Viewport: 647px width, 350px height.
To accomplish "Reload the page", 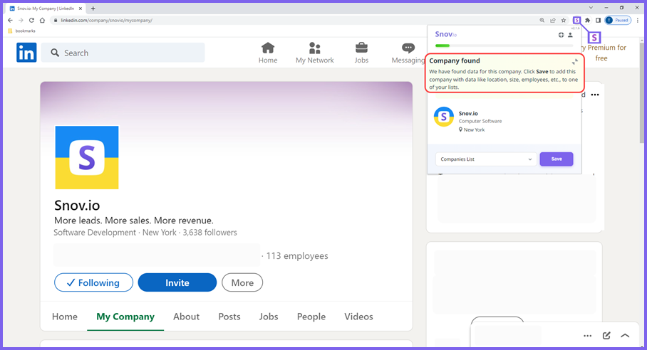I will tap(31, 20).
